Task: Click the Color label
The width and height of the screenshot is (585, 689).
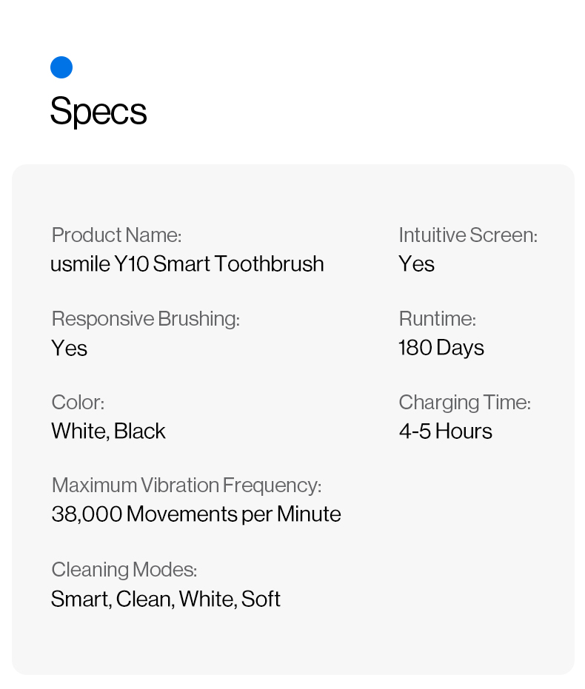Action: [78, 403]
